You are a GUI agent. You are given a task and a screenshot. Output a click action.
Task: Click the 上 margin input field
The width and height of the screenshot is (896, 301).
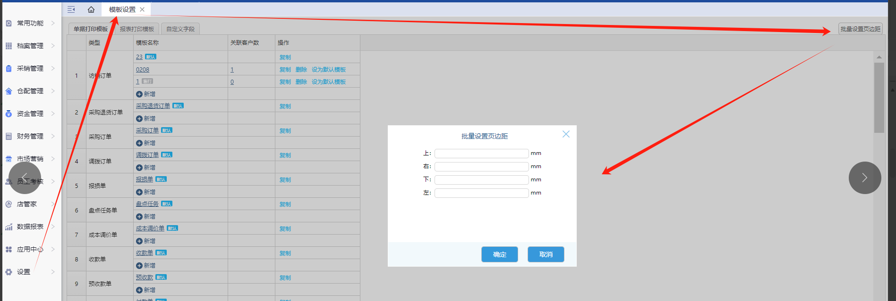click(x=481, y=154)
